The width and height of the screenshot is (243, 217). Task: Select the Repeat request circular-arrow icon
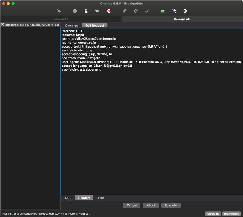(x=135, y=11)
